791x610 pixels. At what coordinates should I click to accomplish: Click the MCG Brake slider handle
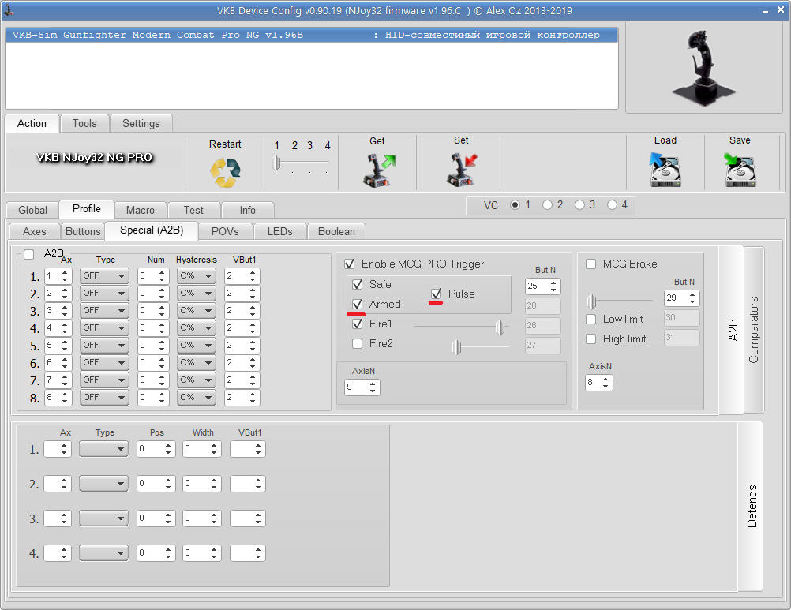pyautogui.click(x=592, y=301)
